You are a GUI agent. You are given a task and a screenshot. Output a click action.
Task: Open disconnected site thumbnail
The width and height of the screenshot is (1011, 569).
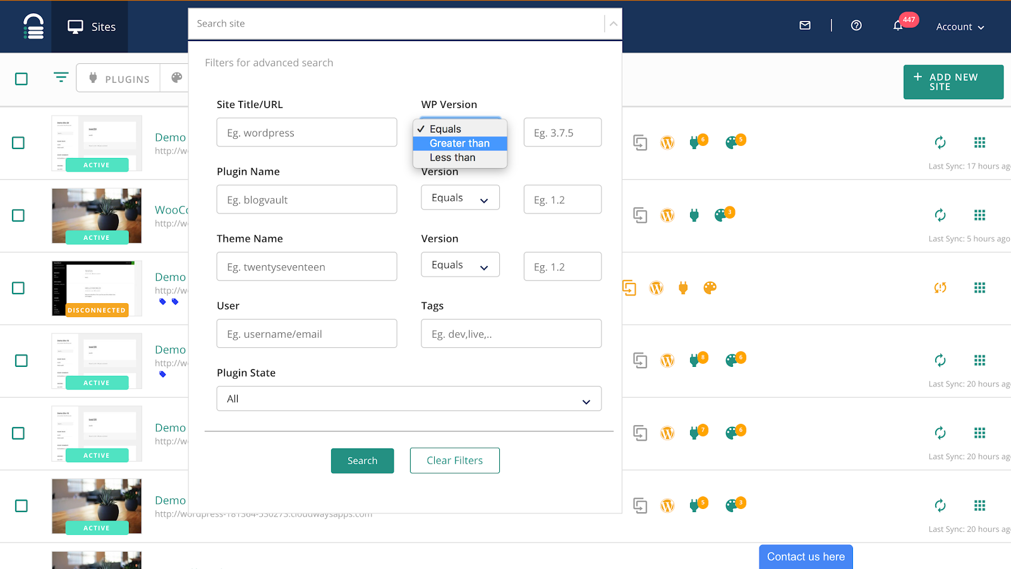point(97,289)
